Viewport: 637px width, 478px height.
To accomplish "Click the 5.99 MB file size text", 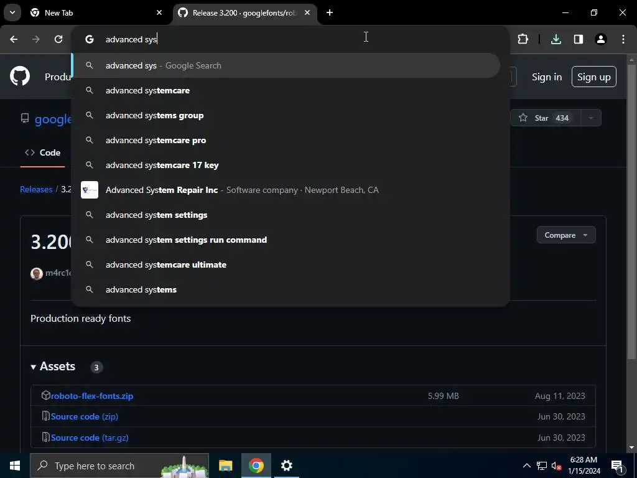I will point(443,396).
